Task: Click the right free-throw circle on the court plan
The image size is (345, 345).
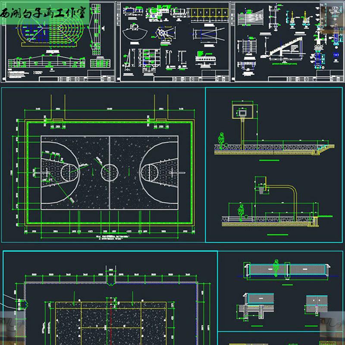Action: (x=150, y=172)
